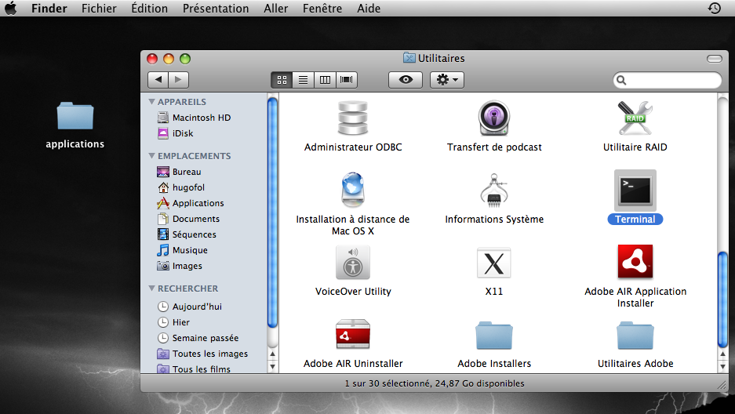Select the Adobe AIR Uninstaller icon
The width and height of the screenshot is (735, 414).
[x=353, y=334]
